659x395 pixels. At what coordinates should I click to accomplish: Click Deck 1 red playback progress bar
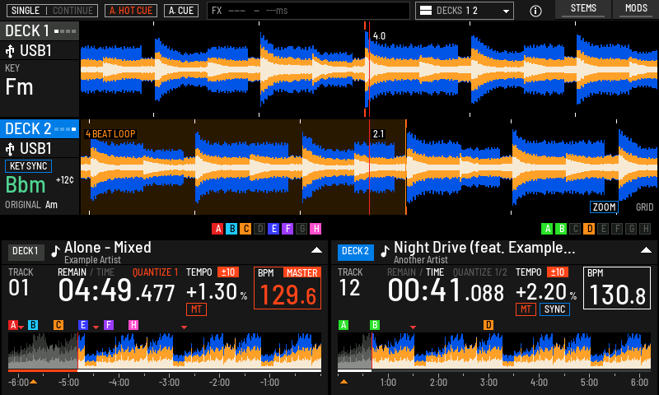coord(43,370)
